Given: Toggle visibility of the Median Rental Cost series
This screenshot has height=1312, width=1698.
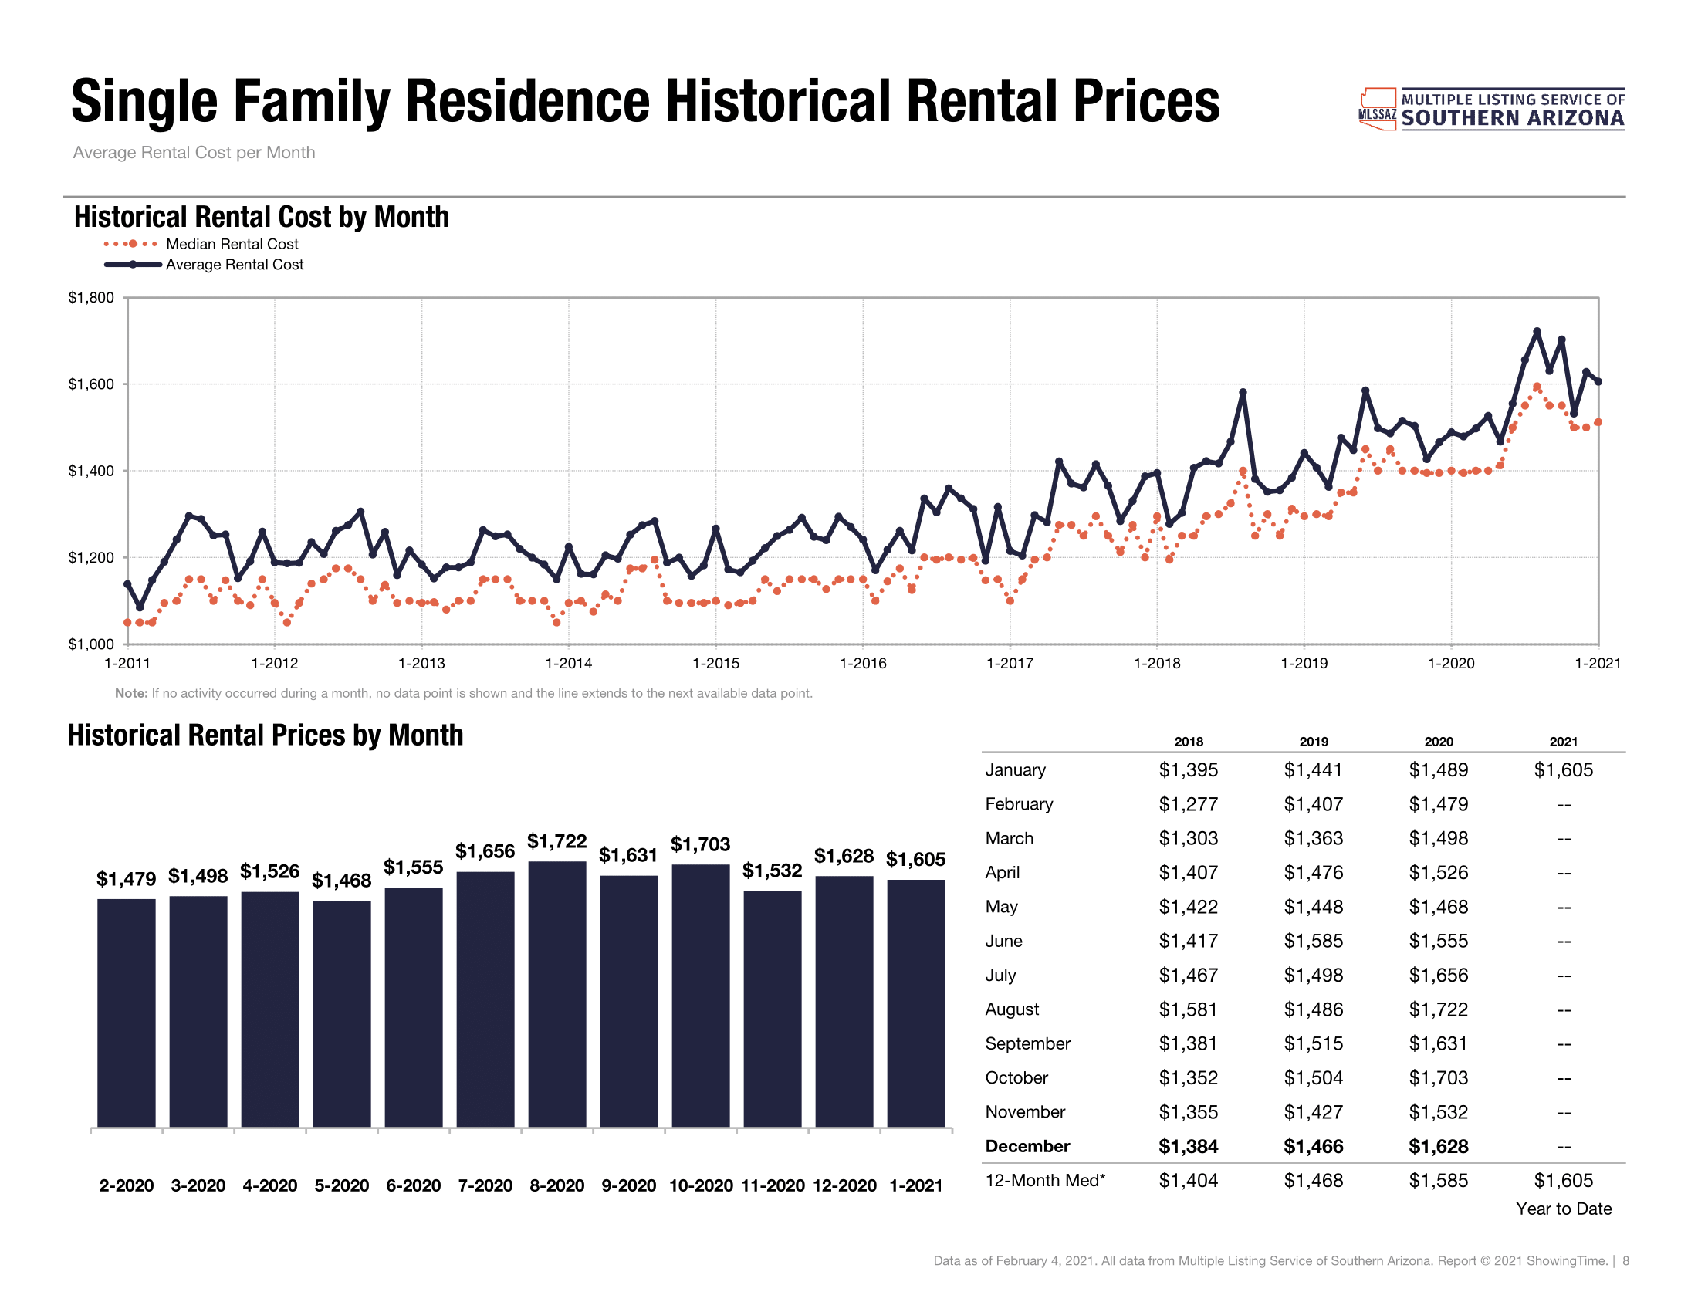Looking at the screenshot, I should click(x=233, y=243).
